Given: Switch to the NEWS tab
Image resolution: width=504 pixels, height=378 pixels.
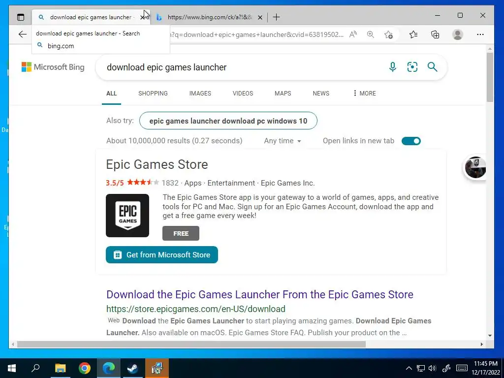Looking at the screenshot, I should 321,93.
